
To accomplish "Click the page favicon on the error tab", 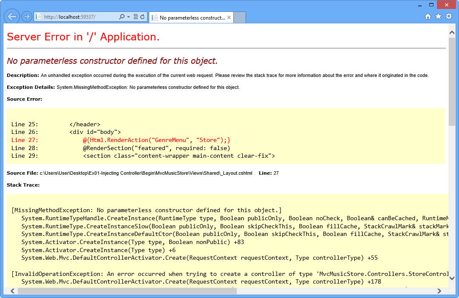I will tap(154, 17).
